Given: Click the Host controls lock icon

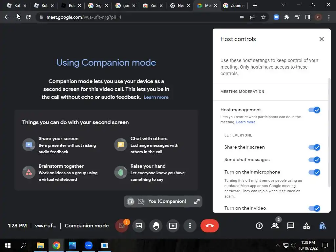Looking at the screenshot, I should click(x=322, y=226).
